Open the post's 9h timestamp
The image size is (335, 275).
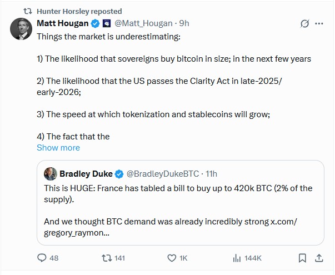coord(184,23)
